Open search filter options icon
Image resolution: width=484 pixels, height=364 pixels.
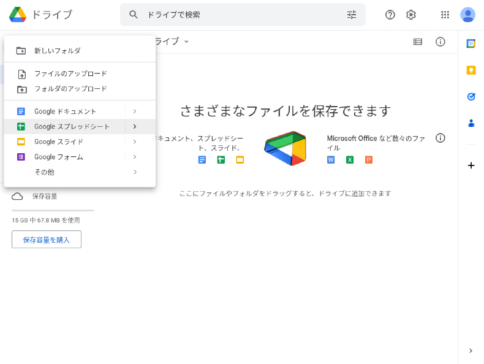pos(351,15)
